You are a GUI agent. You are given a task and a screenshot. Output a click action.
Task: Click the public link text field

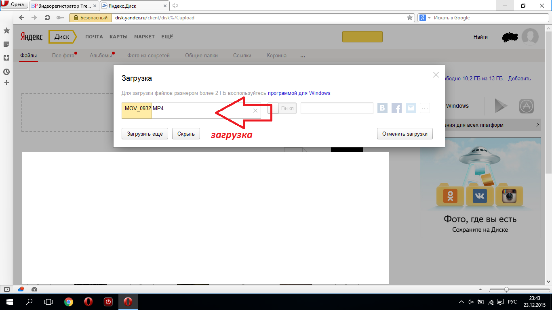337,108
